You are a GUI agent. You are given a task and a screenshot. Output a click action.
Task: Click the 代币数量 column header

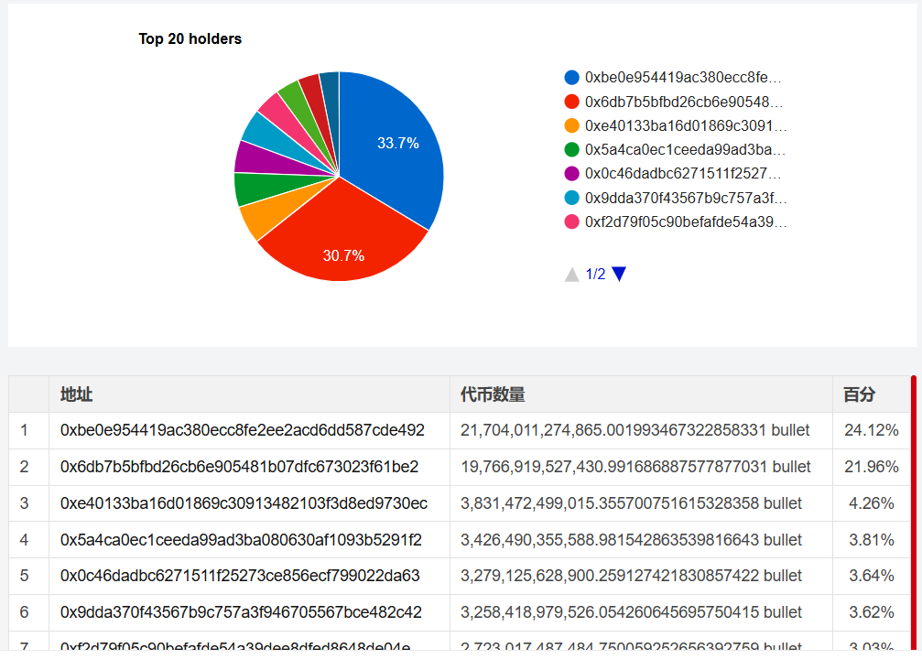click(x=493, y=394)
